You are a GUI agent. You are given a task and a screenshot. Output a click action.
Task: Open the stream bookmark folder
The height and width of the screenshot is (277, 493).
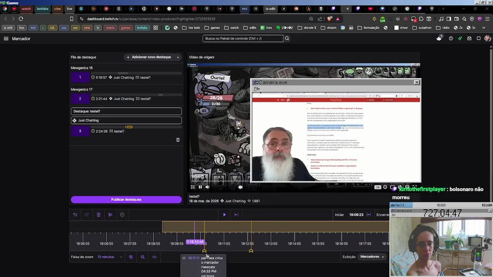tap(329, 28)
